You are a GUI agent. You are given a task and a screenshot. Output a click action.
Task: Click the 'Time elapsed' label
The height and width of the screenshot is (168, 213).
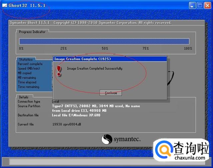(x=27, y=82)
